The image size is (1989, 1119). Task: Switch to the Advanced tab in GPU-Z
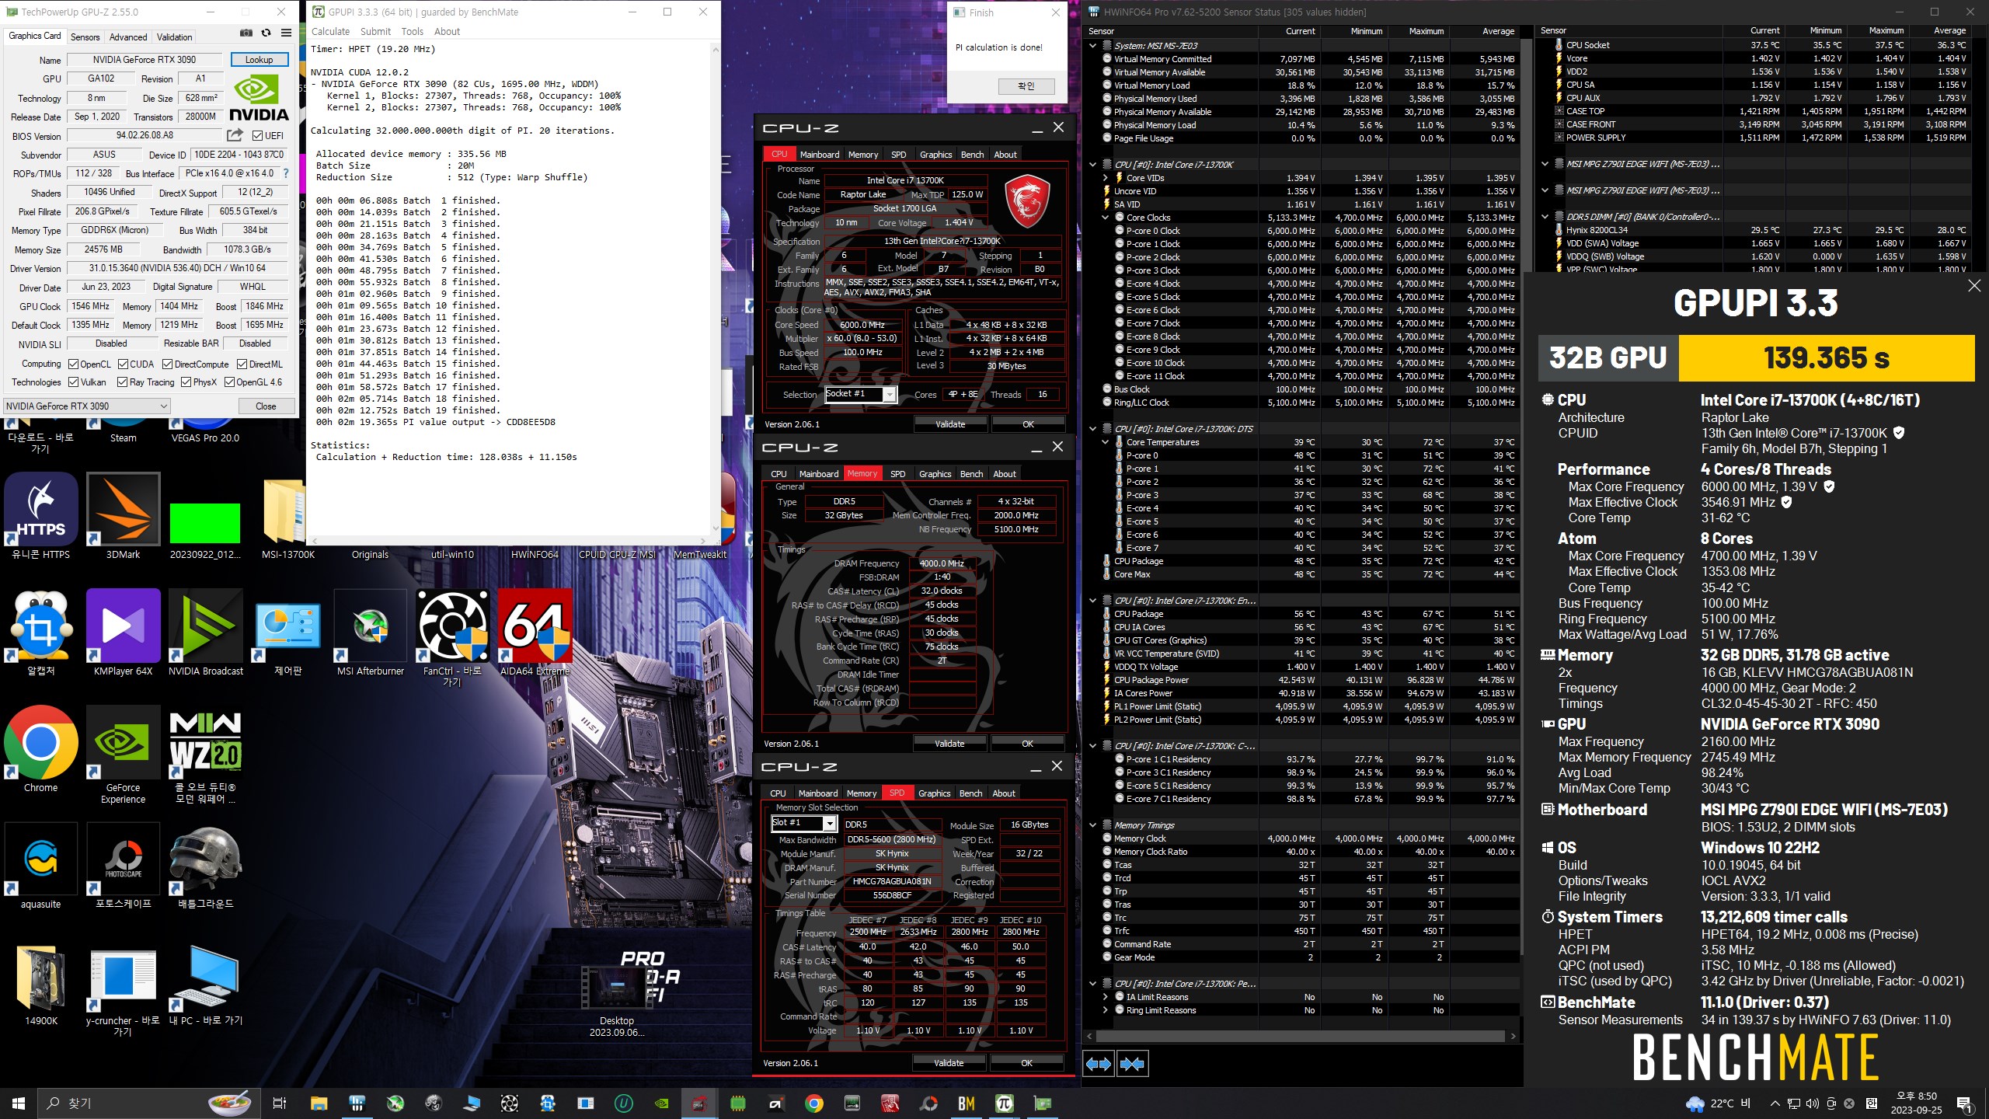(128, 37)
